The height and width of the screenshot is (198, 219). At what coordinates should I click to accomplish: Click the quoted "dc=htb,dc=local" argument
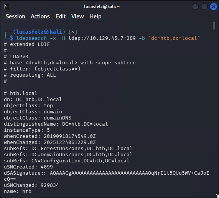pyautogui.click(x=174, y=38)
